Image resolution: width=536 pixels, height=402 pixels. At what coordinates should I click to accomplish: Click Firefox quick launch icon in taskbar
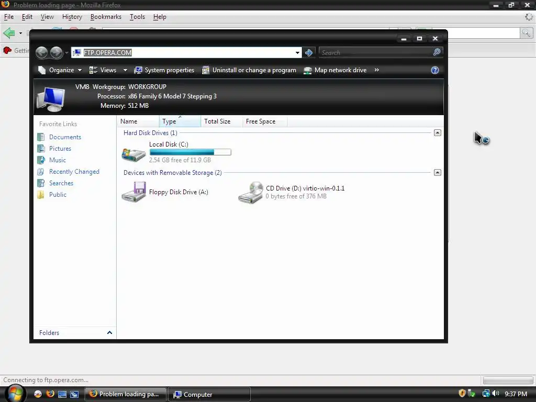[50, 394]
